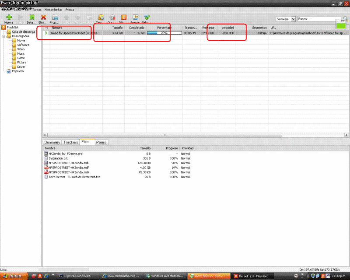Click the Velo... speed limit icon
The width and height of the screenshot is (350, 280).
147,19
